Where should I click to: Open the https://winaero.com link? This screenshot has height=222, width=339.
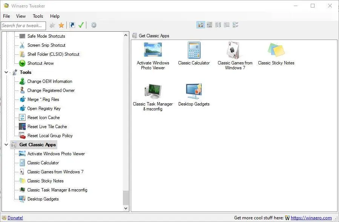pyautogui.click(x=311, y=218)
